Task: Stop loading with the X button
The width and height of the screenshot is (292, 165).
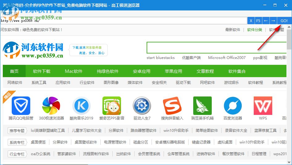Action: pyautogui.click(x=251, y=21)
